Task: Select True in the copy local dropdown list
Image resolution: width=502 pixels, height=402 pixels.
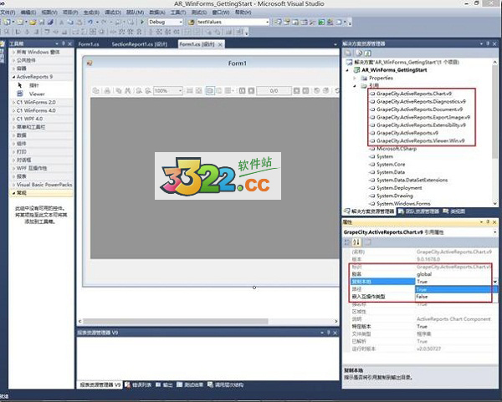Action: pos(423,289)
